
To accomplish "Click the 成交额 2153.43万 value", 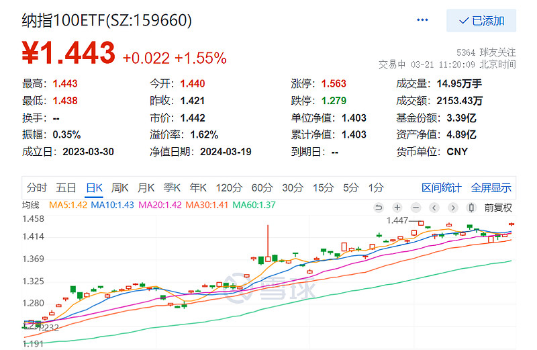I will [x=460, y=101].
